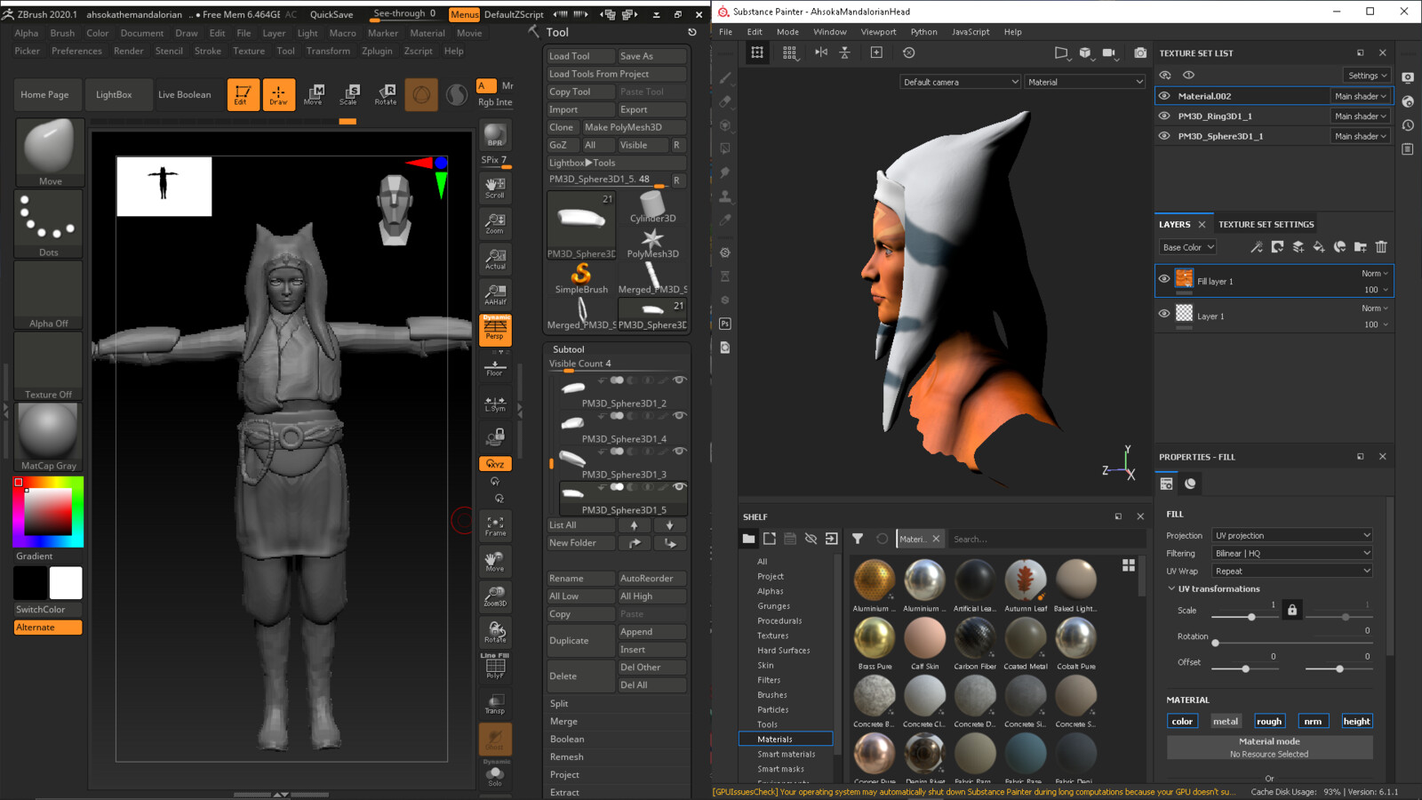Click the Alternate button in ZBrush
The height and width of the screenshot is (800, 1422).
click(x=48, y=628)
